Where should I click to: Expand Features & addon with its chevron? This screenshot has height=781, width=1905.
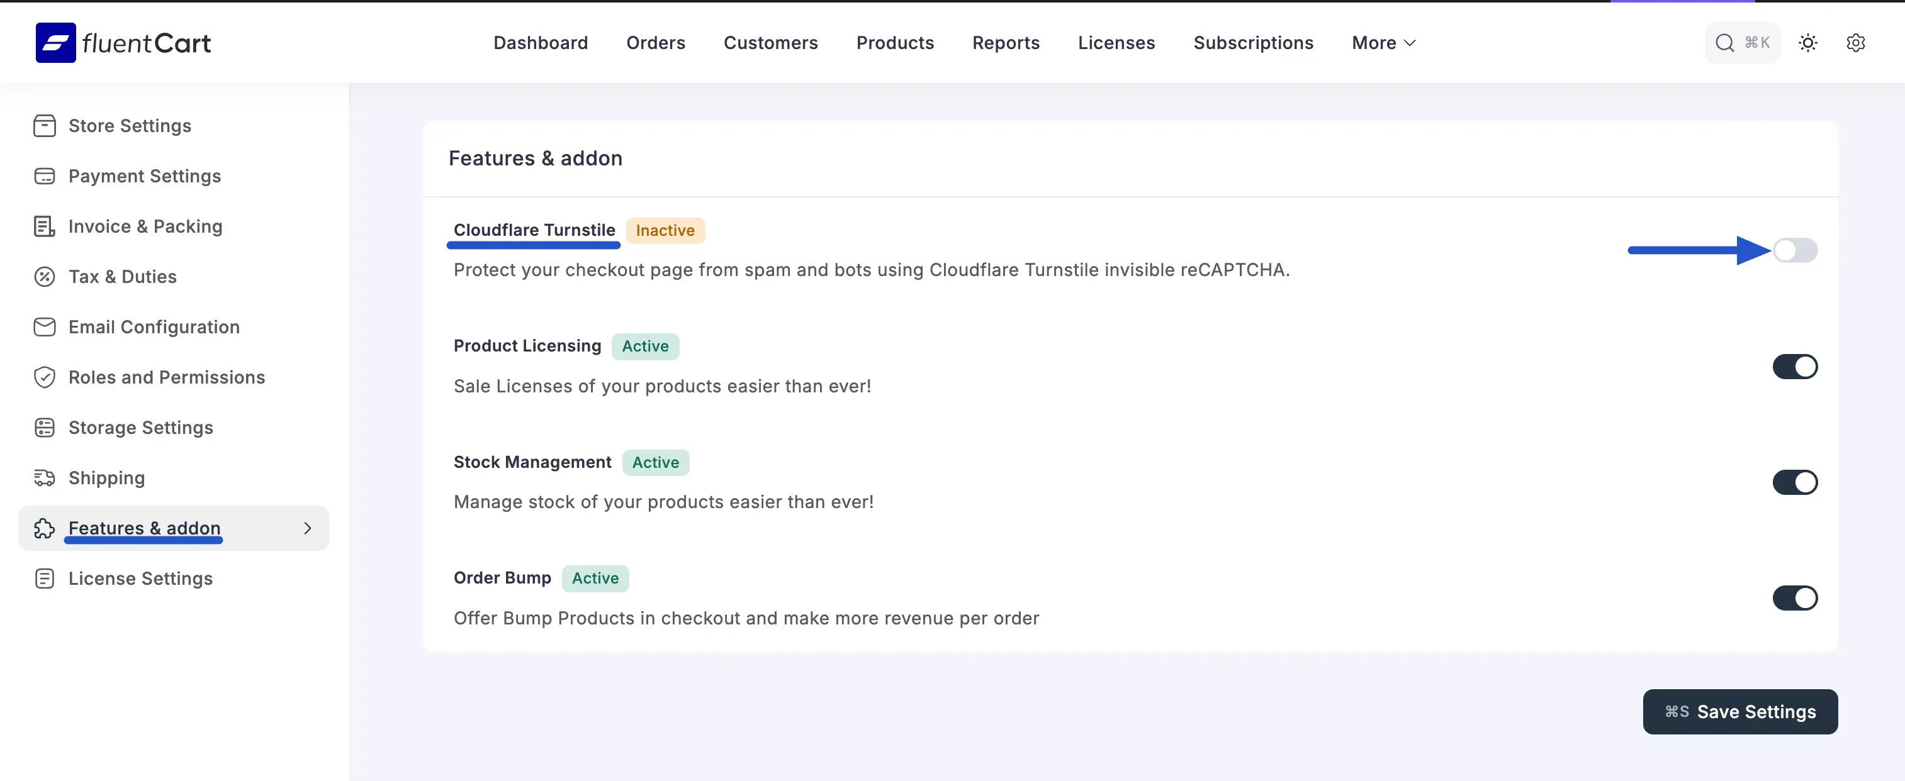pyautogui.click(x=308, y=528)
